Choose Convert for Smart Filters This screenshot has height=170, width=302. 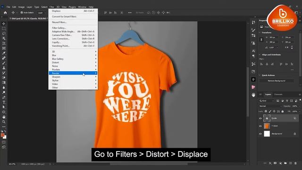pos(73,17)
